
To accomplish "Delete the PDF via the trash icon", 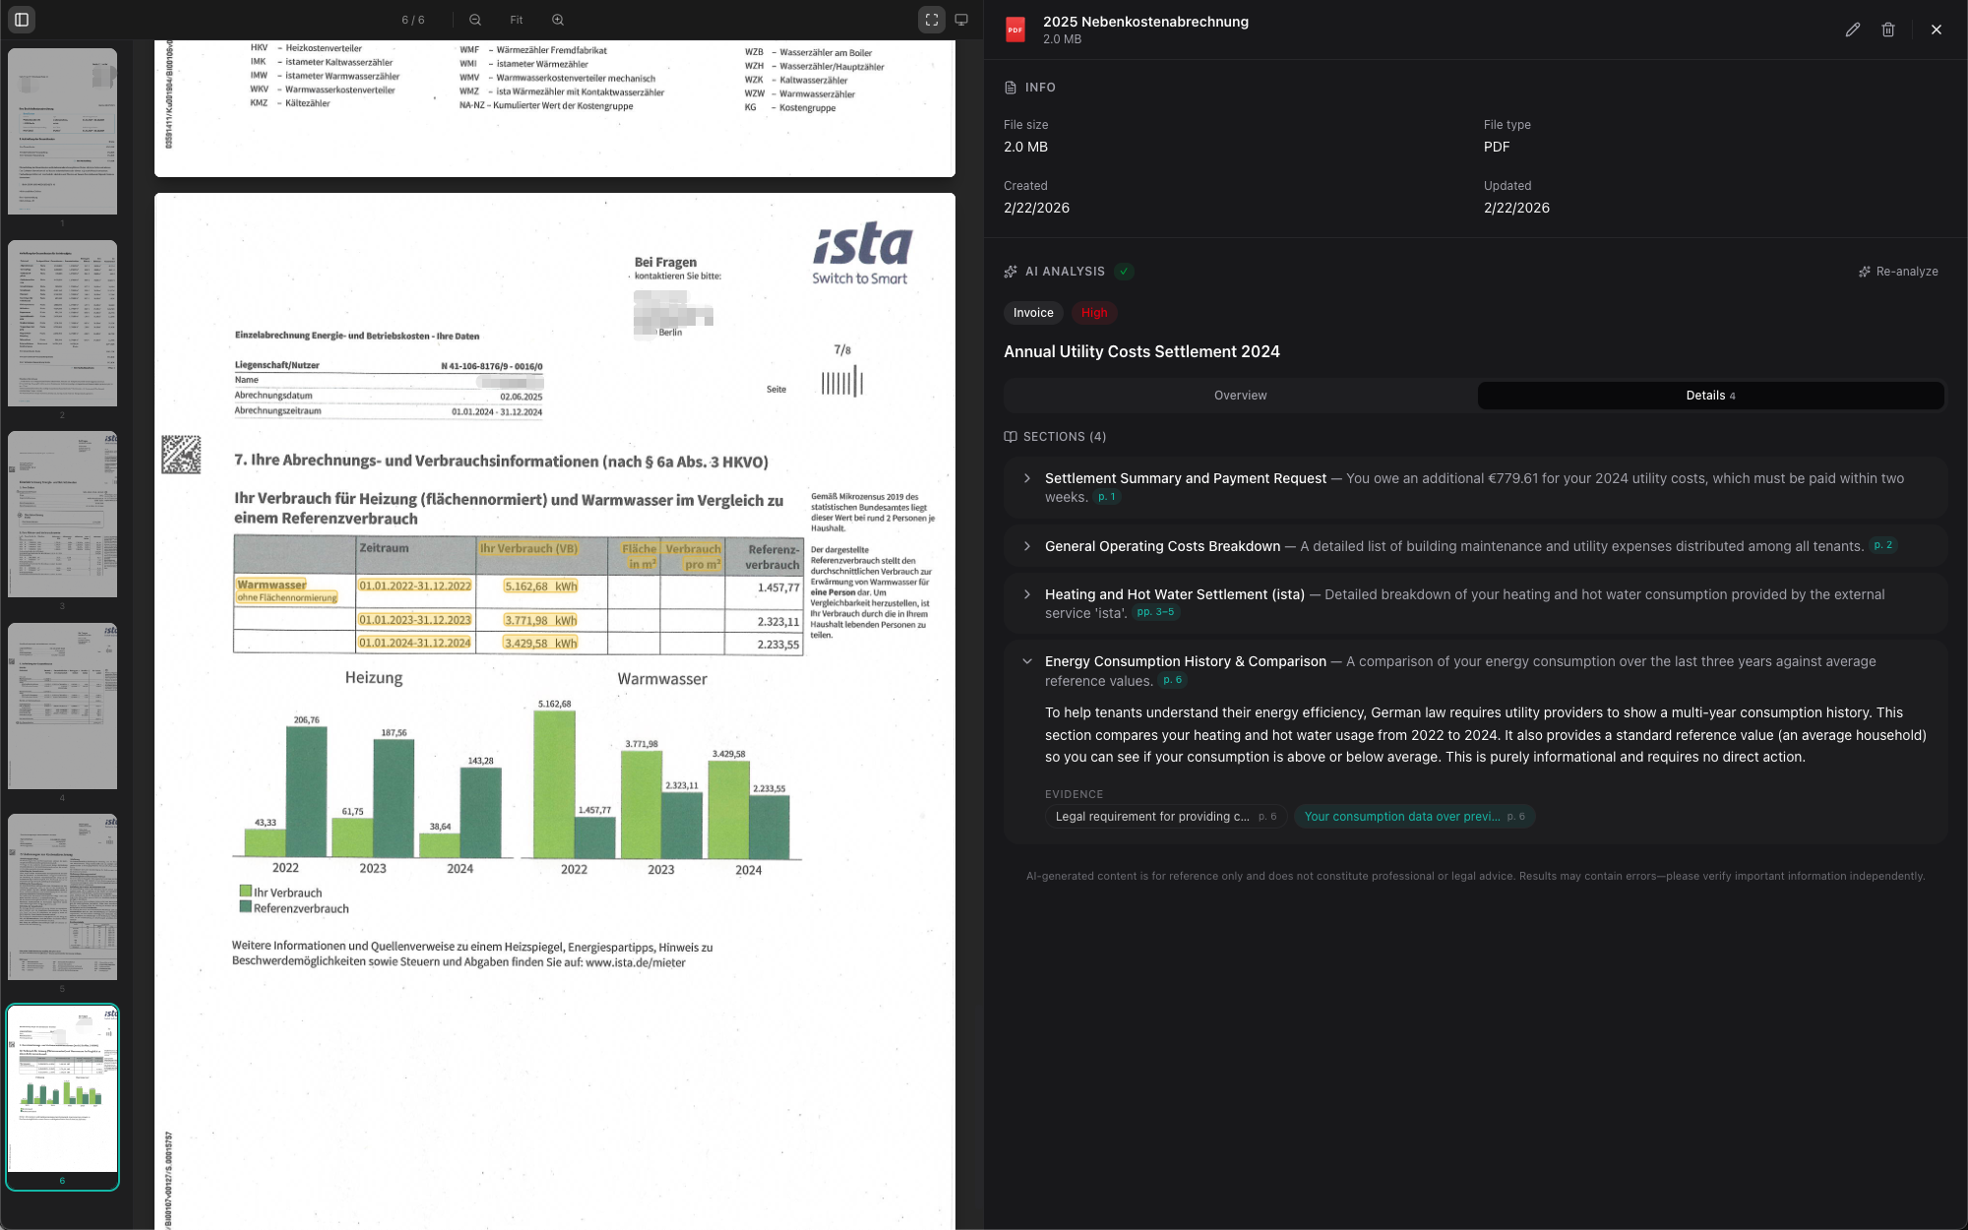I will pos(1888,30).
